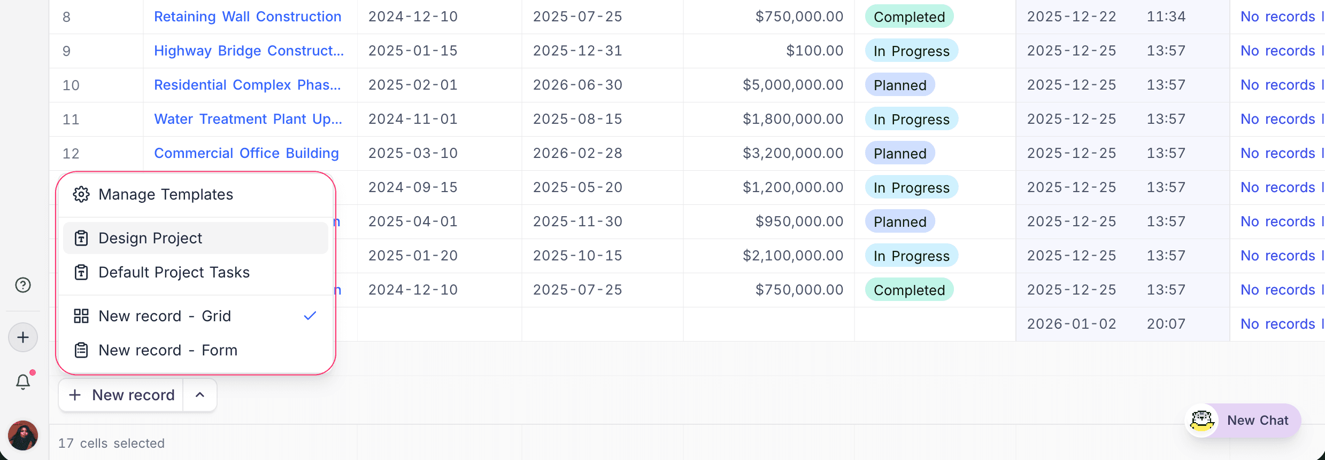
Task: Open the user profile avatar
Action: point(23,435)
